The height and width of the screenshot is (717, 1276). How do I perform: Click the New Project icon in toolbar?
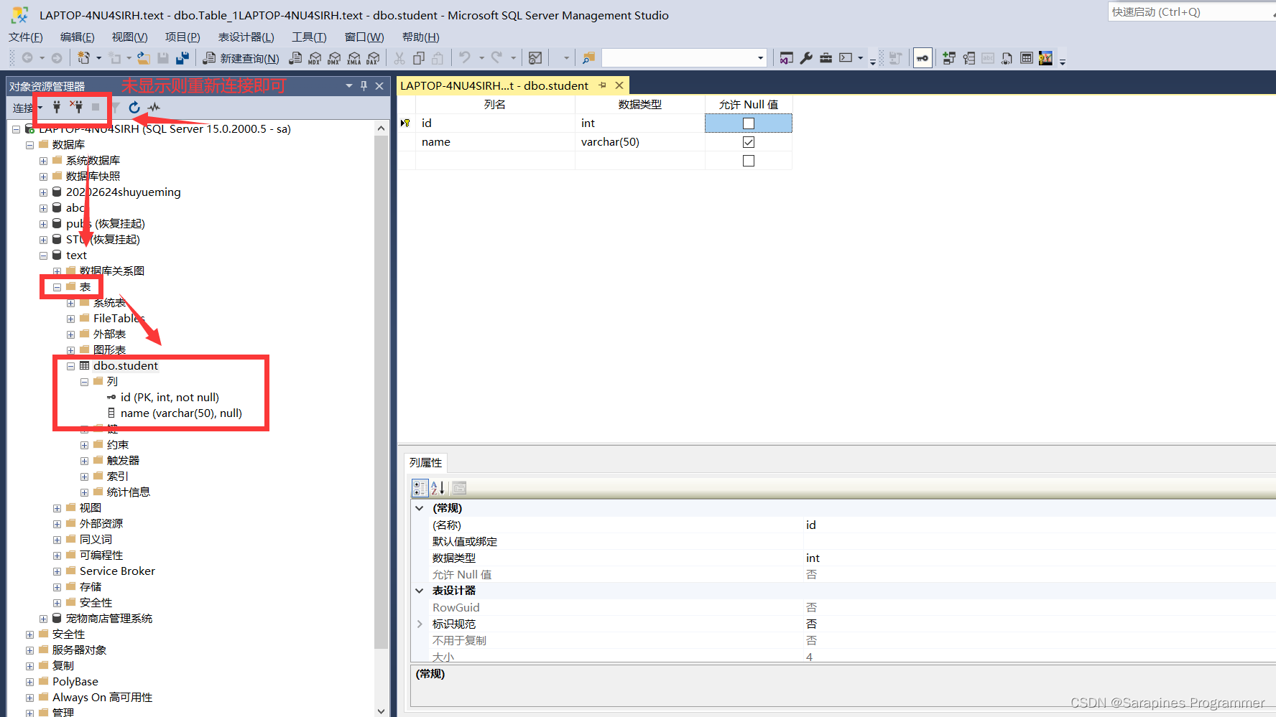(x=84, y=58)
